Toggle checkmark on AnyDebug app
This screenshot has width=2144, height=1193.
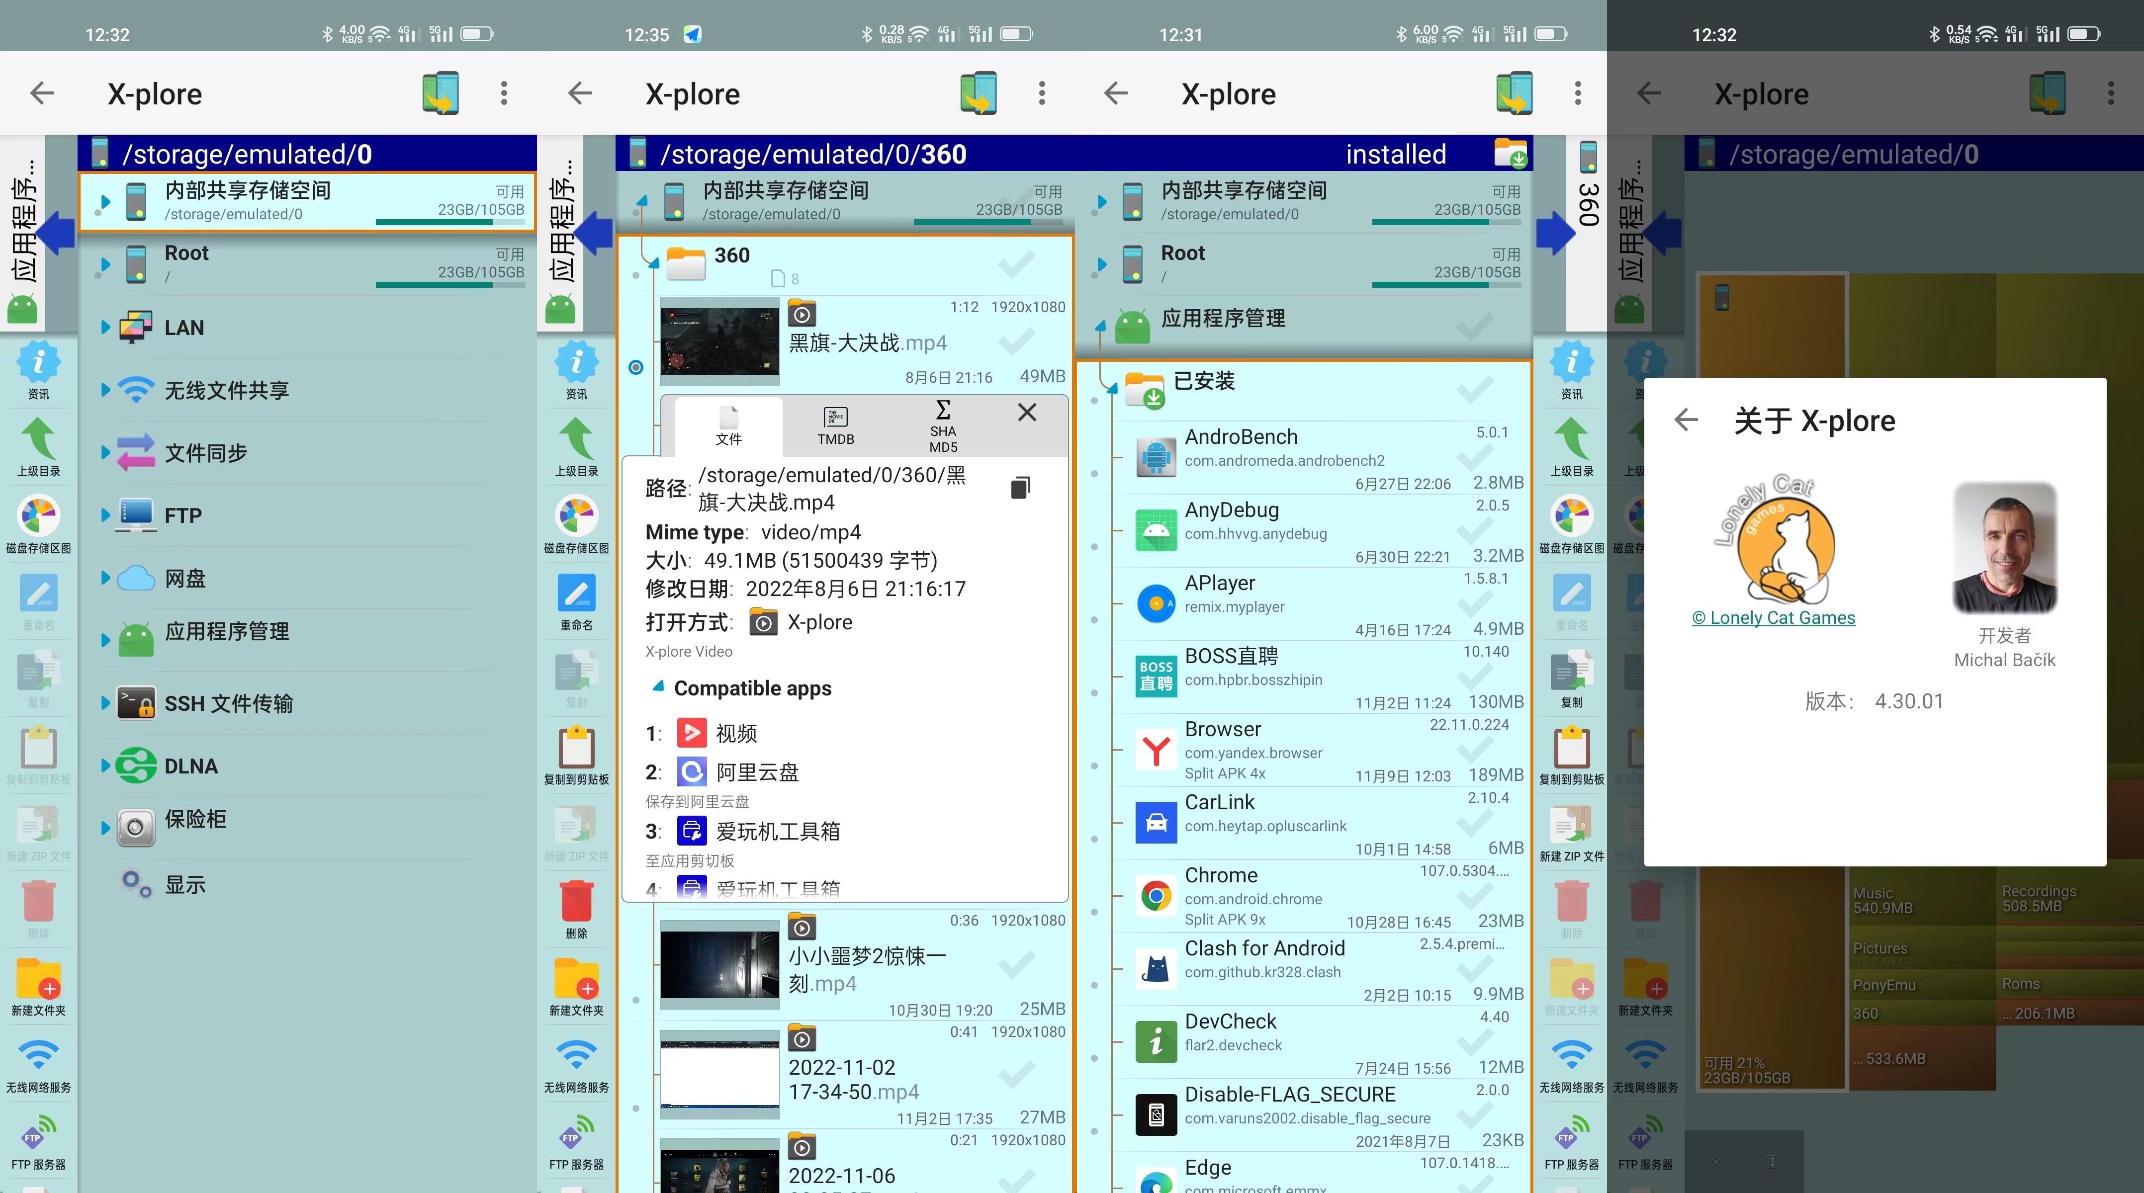click(1474, 531)
